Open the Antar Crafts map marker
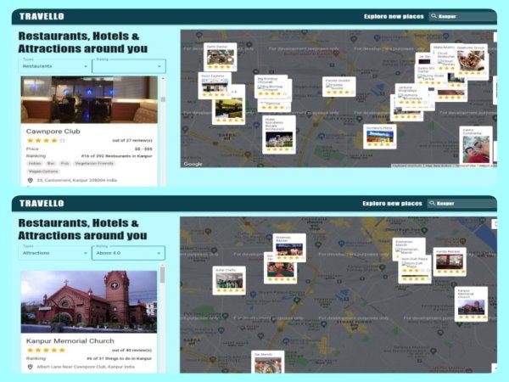 pos(228,279)
